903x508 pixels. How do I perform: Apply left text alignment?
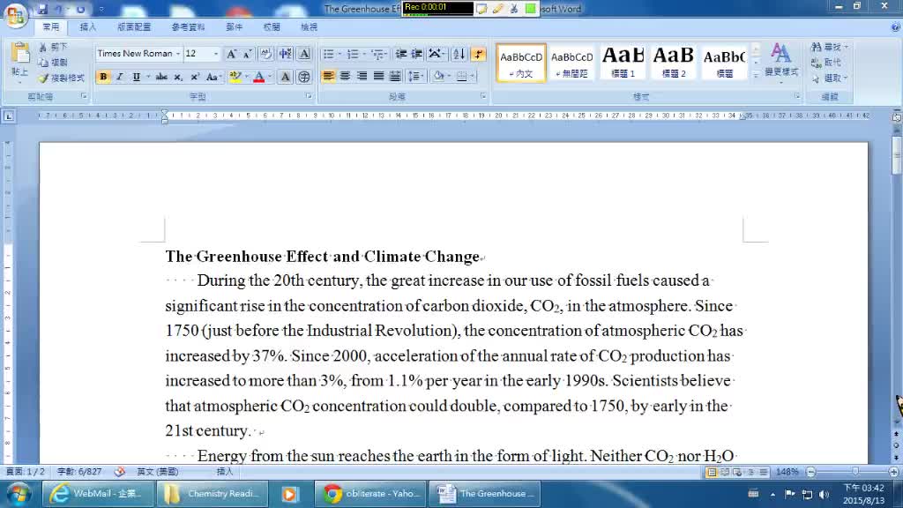pos(328,76)
